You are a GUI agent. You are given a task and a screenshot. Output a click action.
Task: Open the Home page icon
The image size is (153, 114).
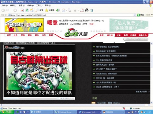[32, 10]
